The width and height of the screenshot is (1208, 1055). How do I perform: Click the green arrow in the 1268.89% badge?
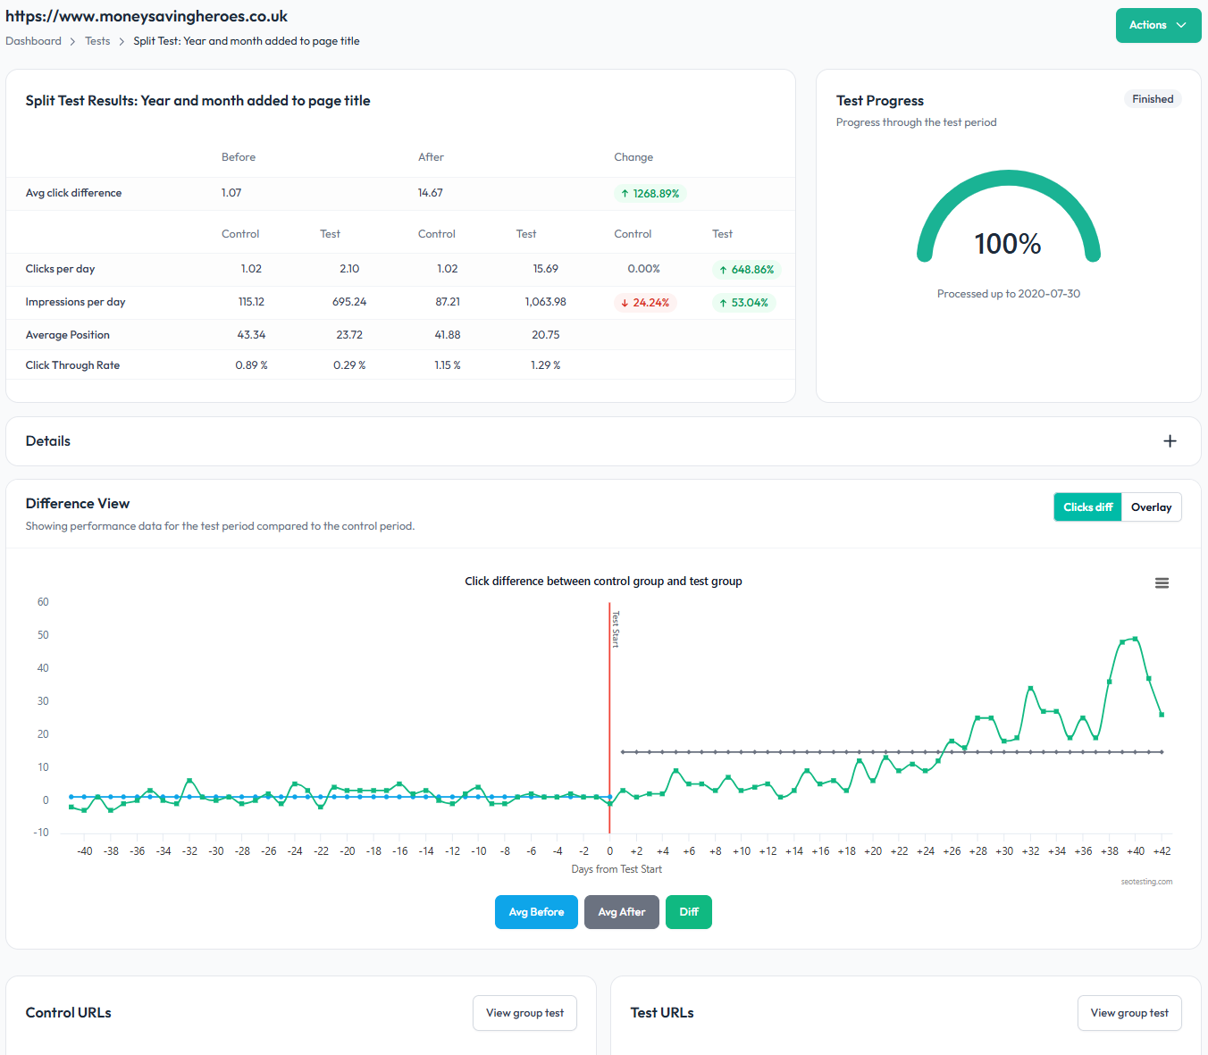pyautogui.click(x=625, y=193)
